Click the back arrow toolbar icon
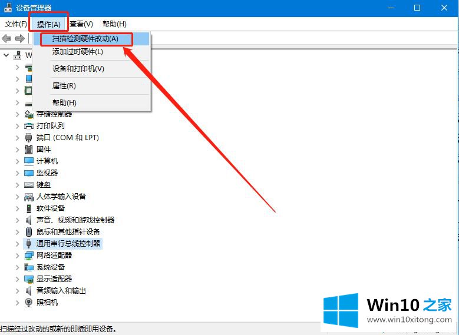 pyautogui.click(x=7, y=38)
